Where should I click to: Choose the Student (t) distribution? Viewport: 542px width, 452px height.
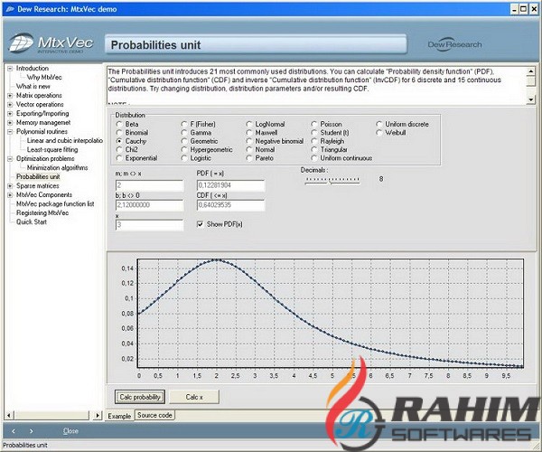pyautogui.click(x=331, y=133)
